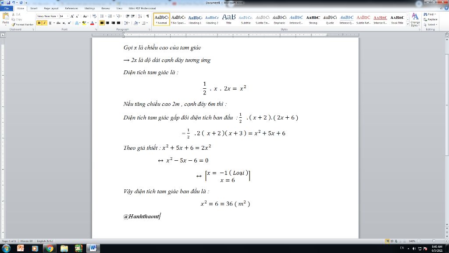The height and width of the screenshot is (253, 449).
Task: Click the Undo icon in Quick Access toolbar
Action: coord(13,3)
